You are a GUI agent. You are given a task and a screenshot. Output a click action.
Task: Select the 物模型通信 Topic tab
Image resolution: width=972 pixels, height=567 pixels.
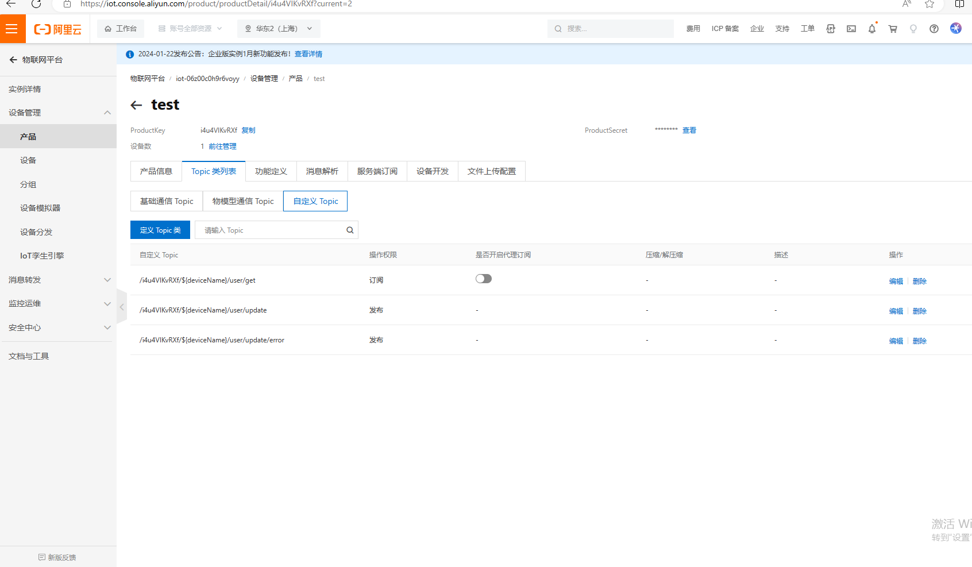[242, 201]
